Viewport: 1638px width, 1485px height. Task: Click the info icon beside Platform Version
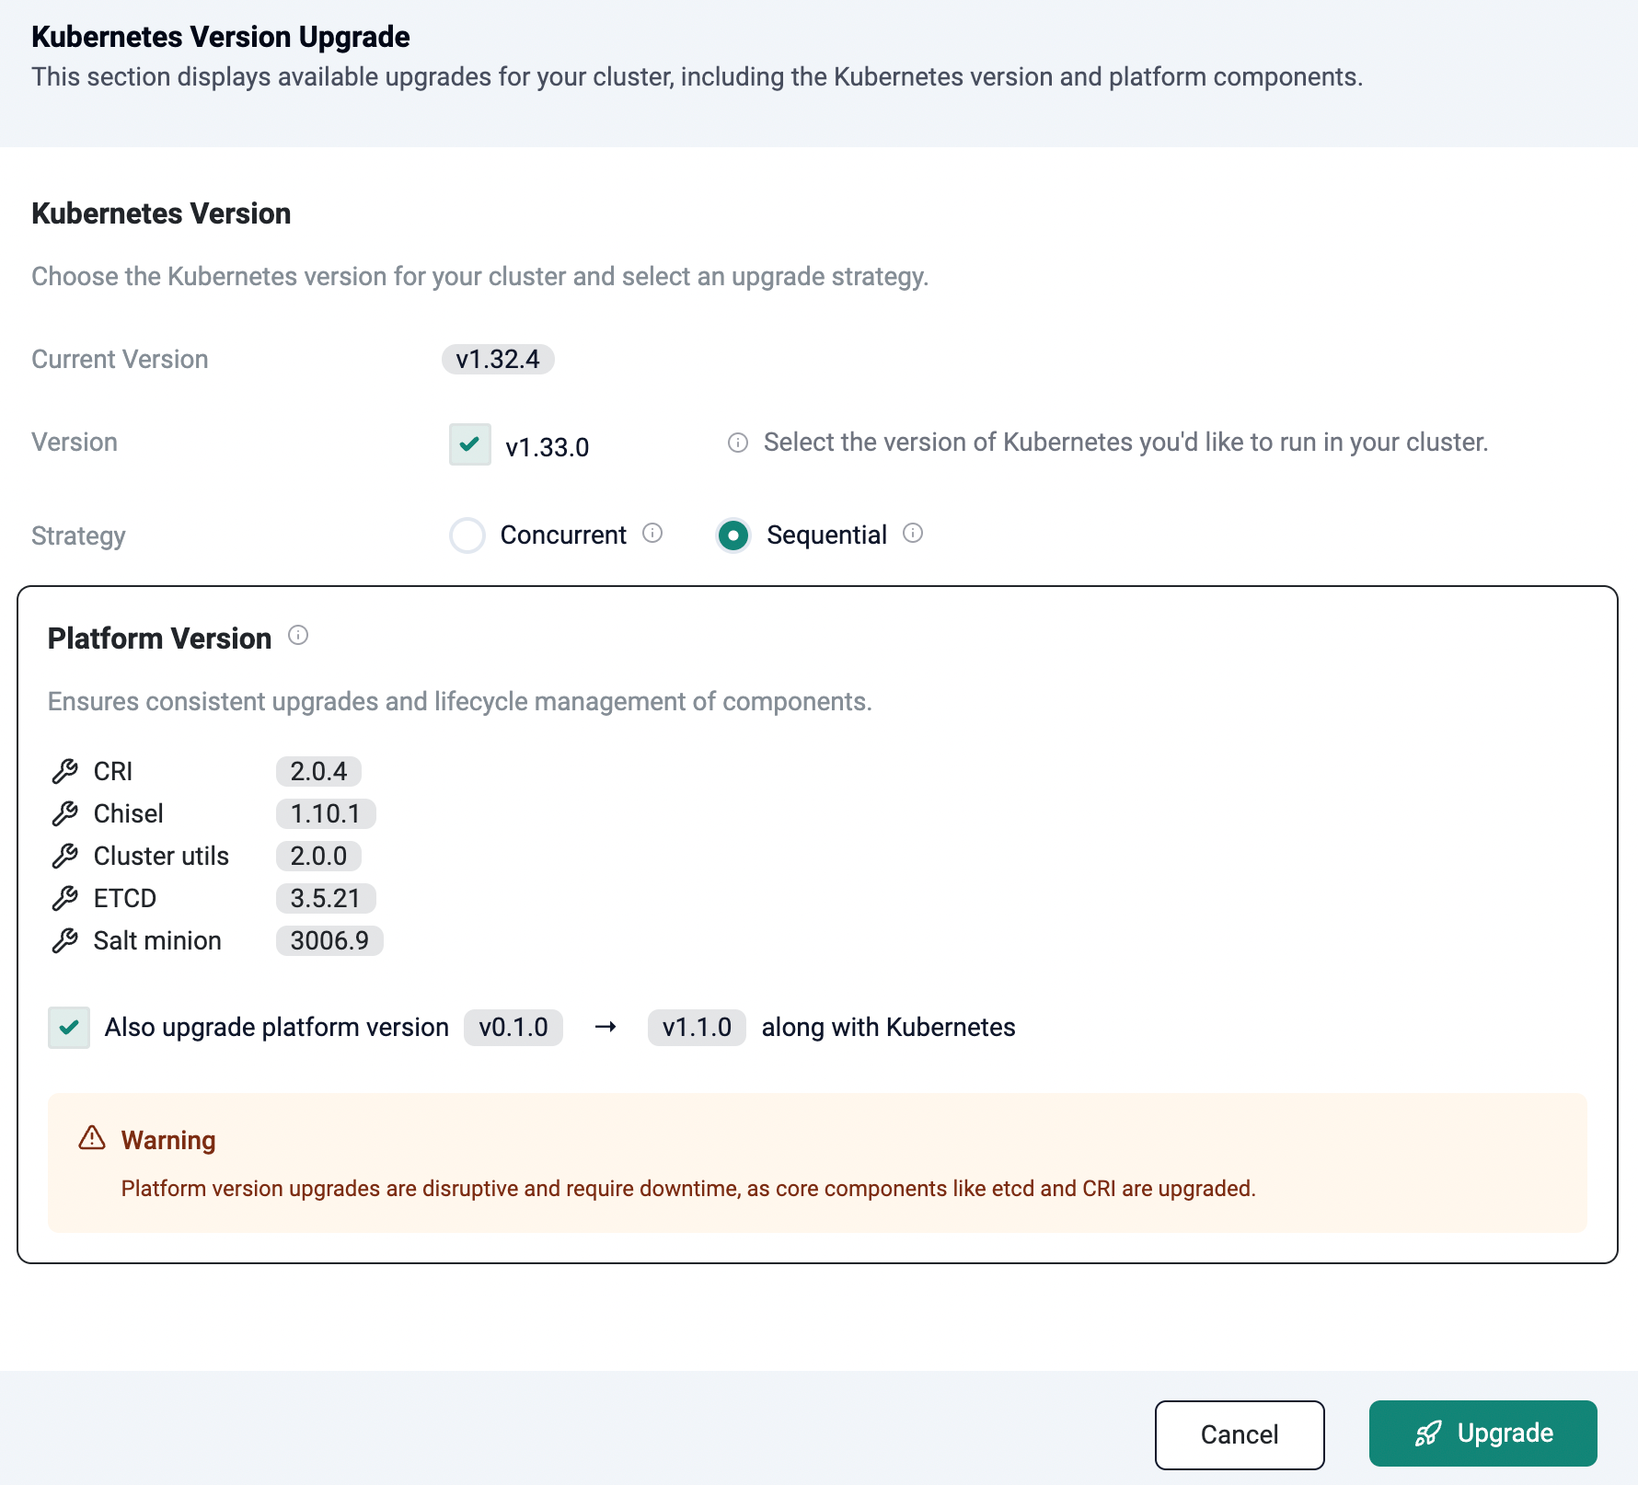point(298,635)
